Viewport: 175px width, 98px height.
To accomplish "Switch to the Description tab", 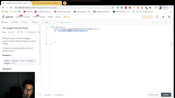I will tap(5, 22).
